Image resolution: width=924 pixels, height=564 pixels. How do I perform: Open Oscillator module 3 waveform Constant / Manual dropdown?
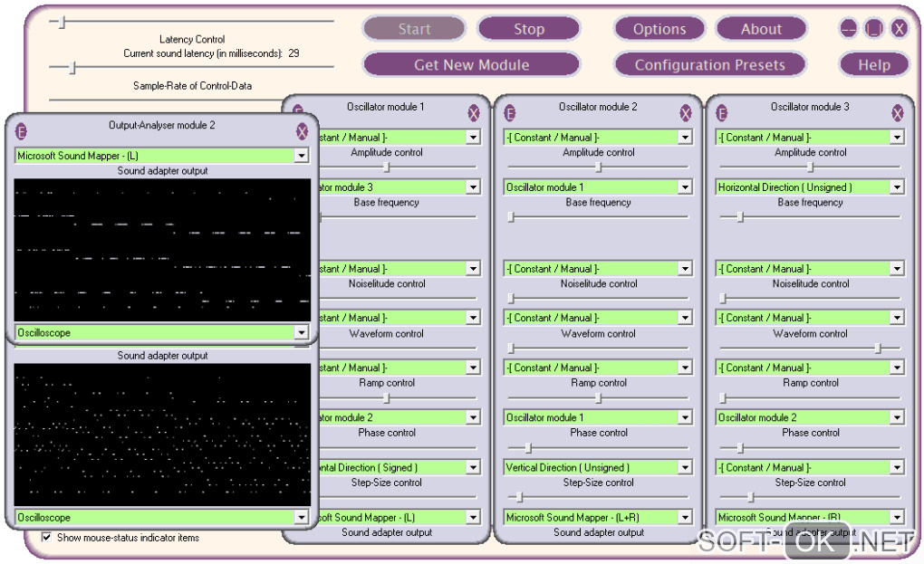[x=810, y=318]
